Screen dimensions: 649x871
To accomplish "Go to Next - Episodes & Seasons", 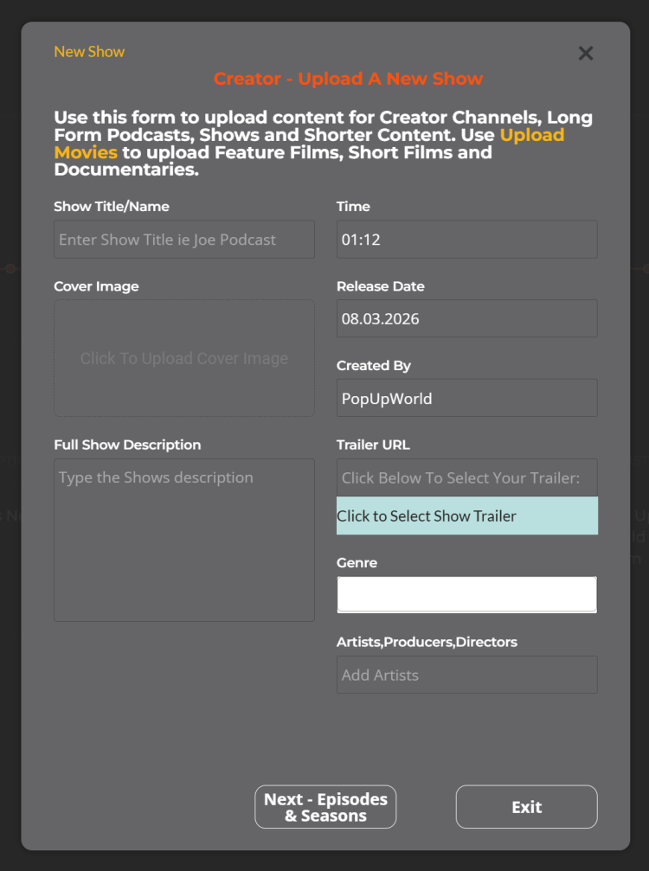I will pyautogui.click(x=325, y=807).
